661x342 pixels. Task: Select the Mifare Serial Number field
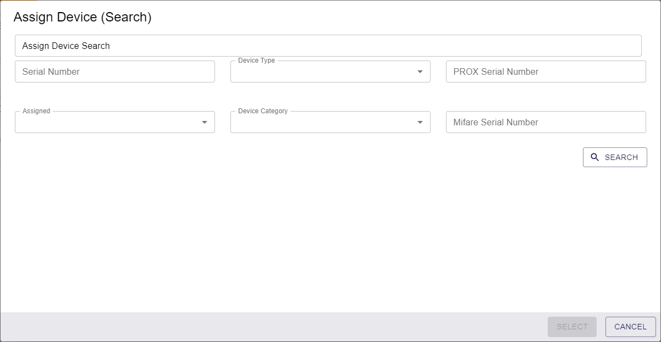point(546,122)
